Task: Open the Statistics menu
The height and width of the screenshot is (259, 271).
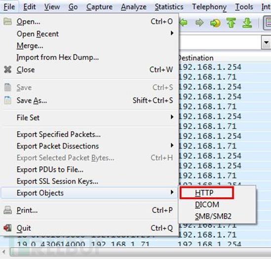Action: (169, 7)
